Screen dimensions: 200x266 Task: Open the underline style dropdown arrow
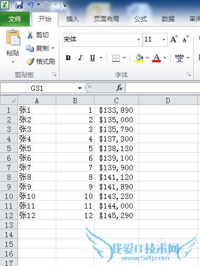click(101, 57)
